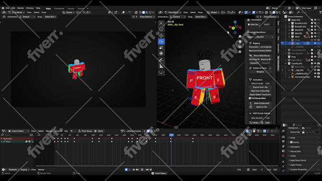Expand the Rigid Body World panel

[289, 161]
